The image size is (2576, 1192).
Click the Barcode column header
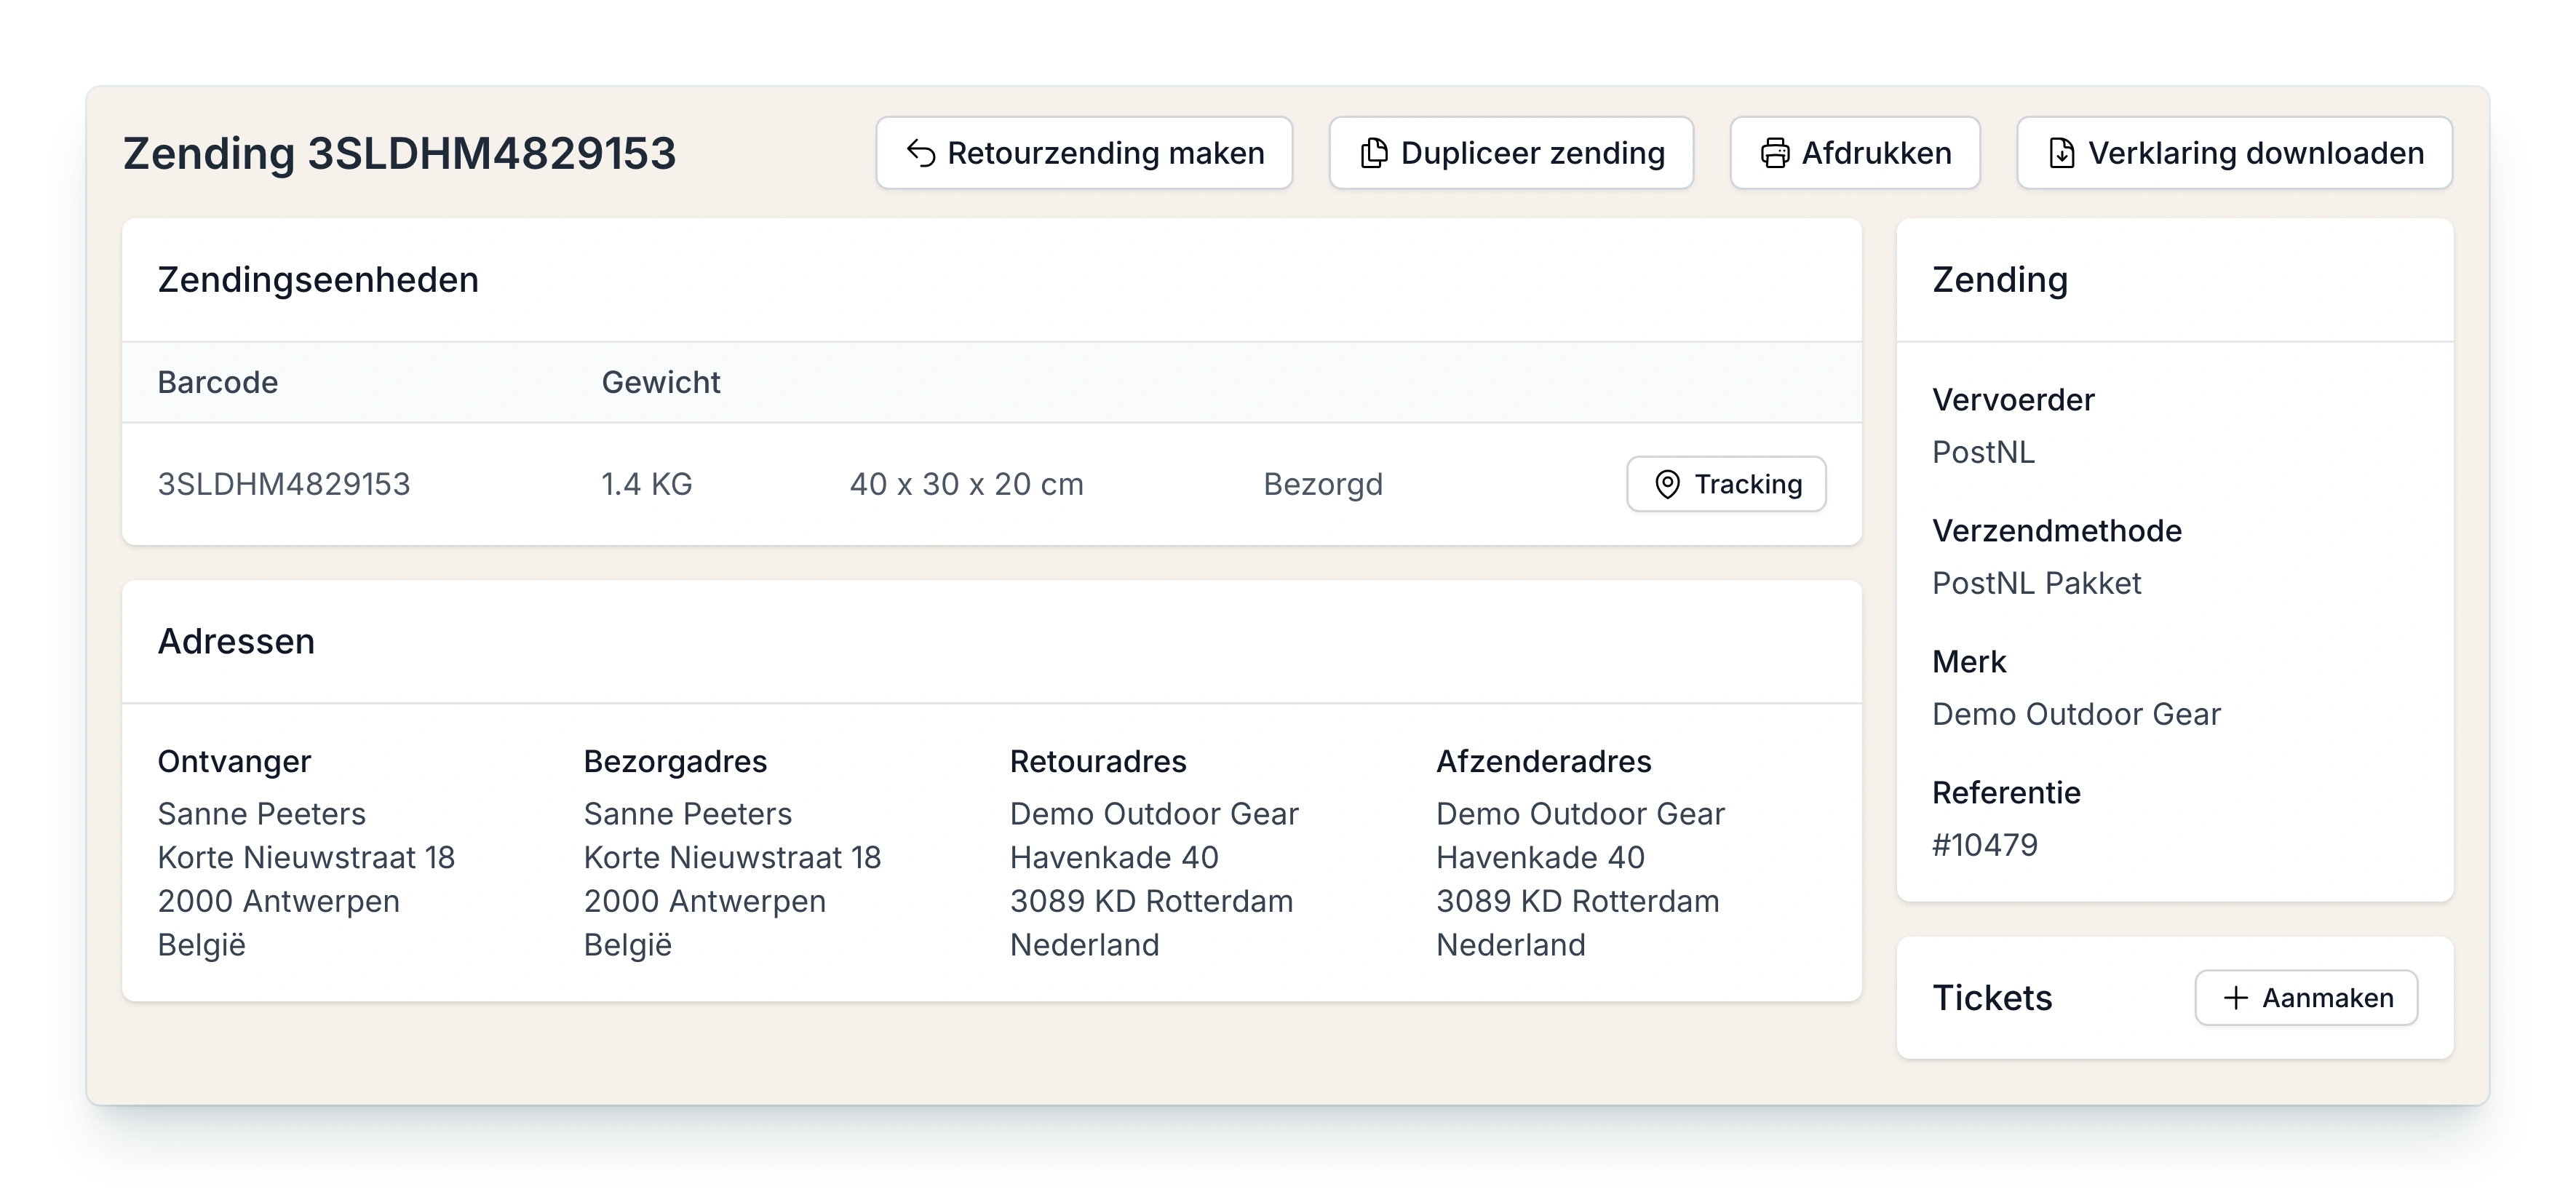(x=218, y=382)
